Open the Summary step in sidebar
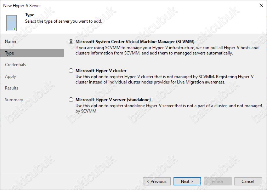267x190 pixels. (x=14, y=100)
